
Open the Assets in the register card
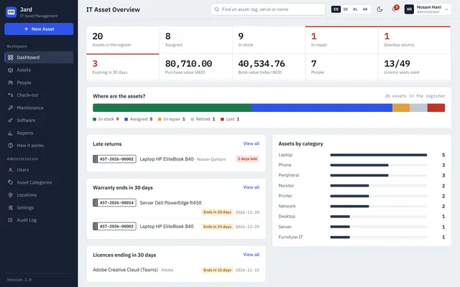(x=123, y=40)
